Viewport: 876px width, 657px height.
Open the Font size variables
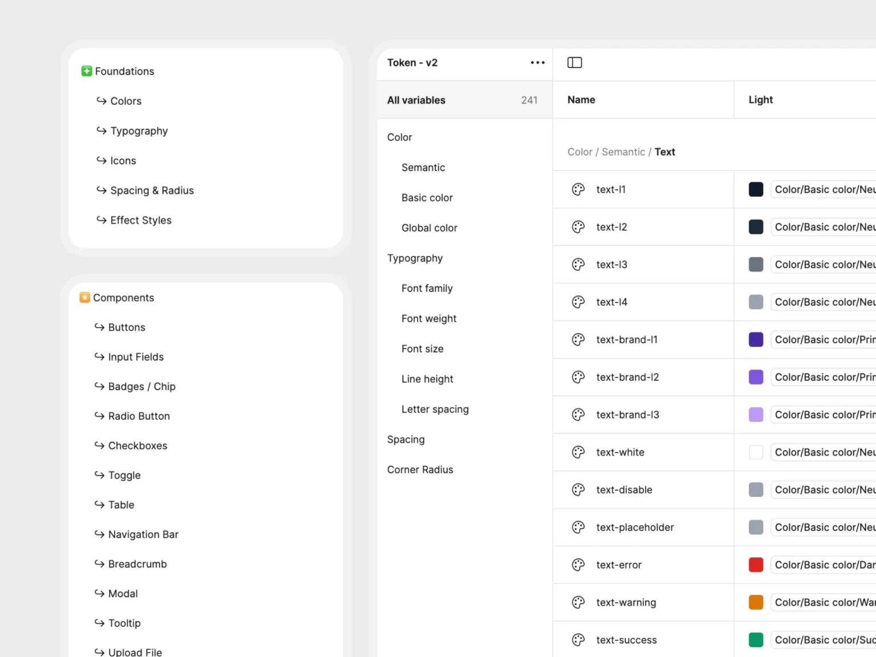[422, 349]
